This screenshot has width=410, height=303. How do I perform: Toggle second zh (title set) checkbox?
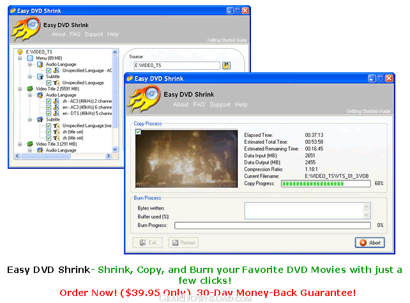click(49, 138)
